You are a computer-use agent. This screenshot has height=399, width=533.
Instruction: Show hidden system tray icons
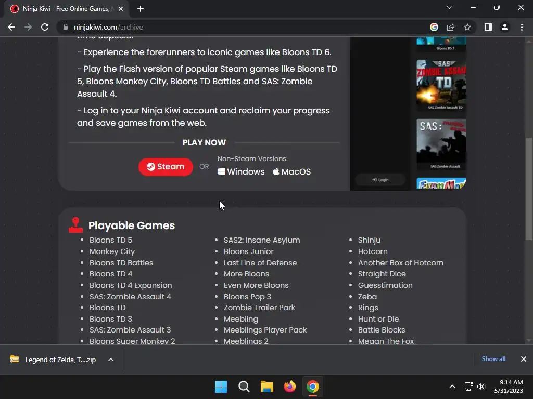452,387
